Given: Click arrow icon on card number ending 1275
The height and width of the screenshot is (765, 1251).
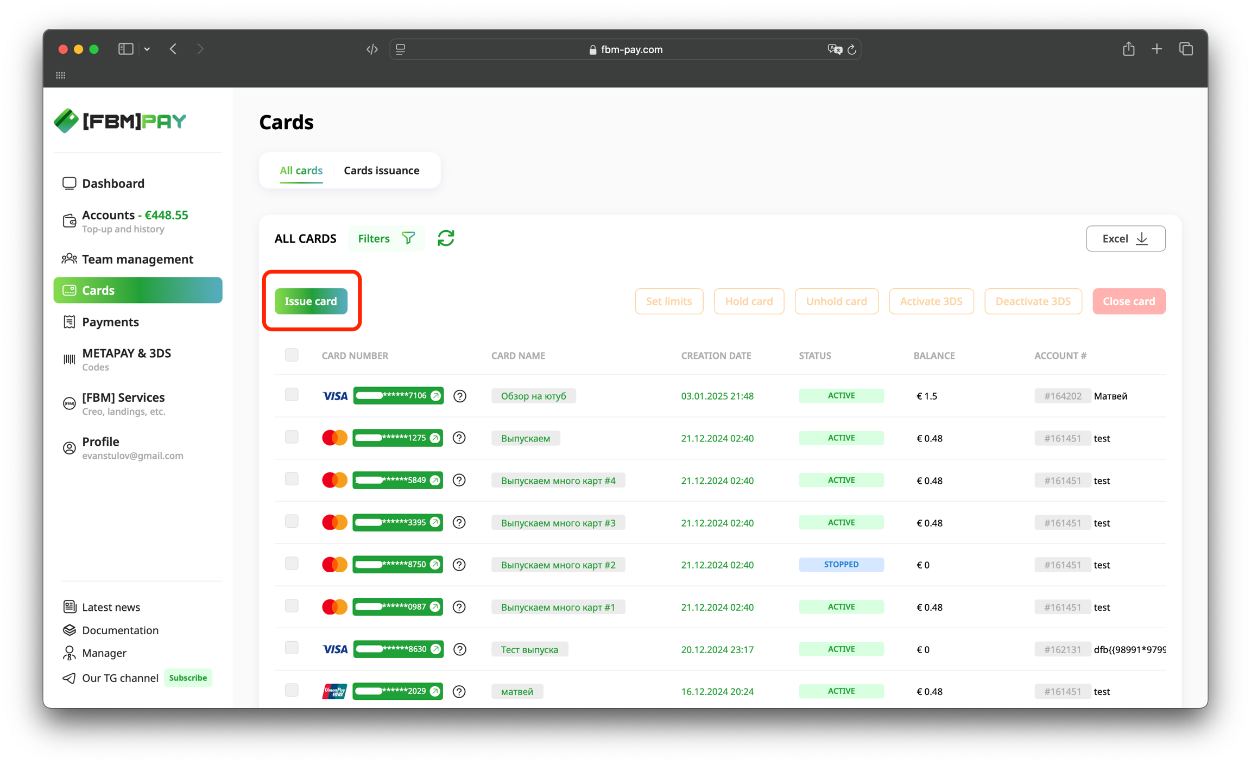Looking at the screenshot, I should (x=435, y=438).
